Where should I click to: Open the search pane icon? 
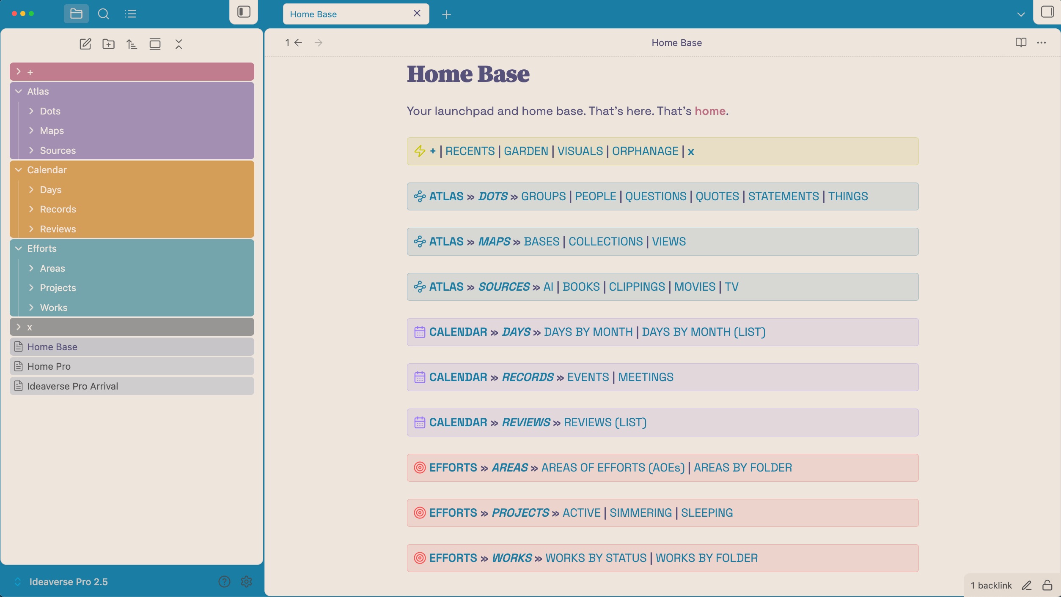103,14
